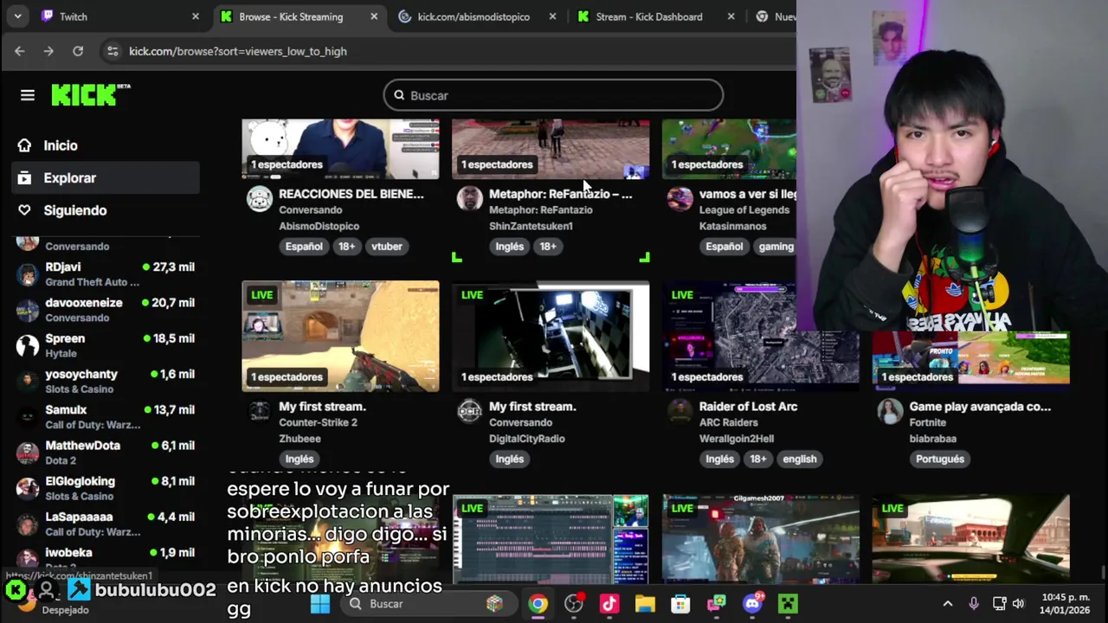This screenshot has width=1108, height=623.
Task: Close the kick.com/abismodistopico tab
Action: point(552,16)
